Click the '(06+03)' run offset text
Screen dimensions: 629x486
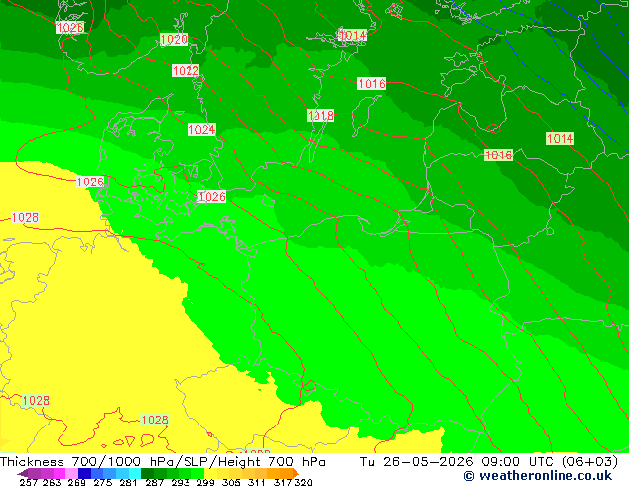(x=589, y=462)
